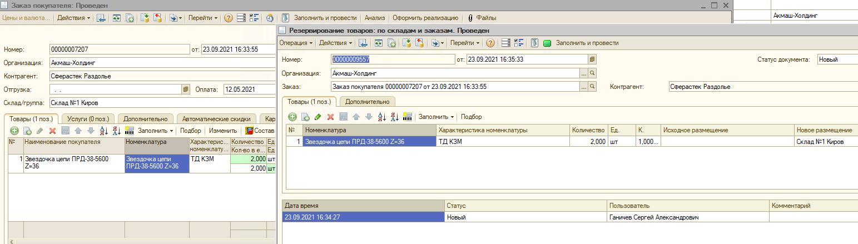The width and height of the screenshot is (858, 244).
Task: Move row down arrow in Резервирование товаров table
Action: 369,117
